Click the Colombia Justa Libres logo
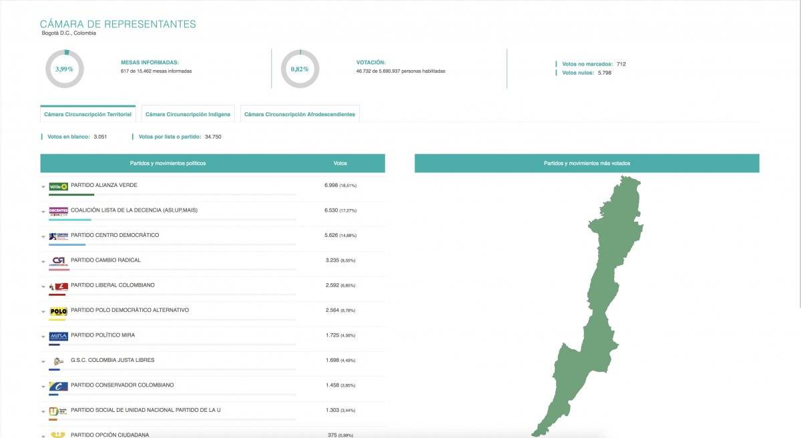 59,361
